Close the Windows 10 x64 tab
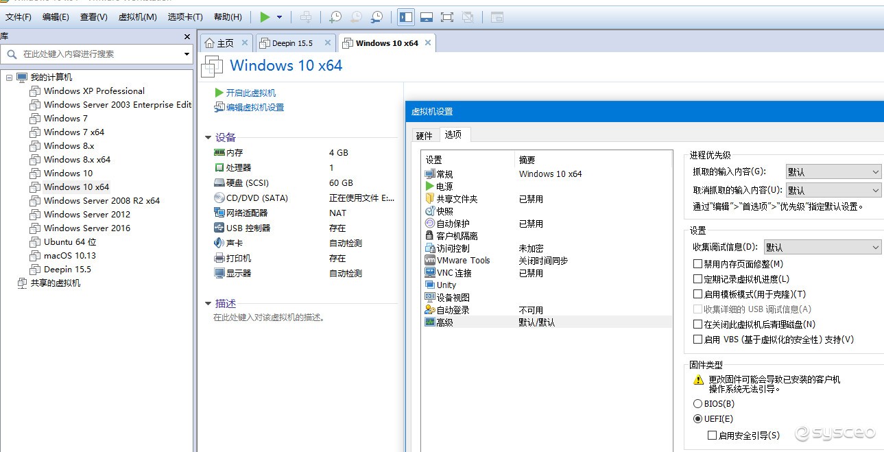Screen dimensions: 884x452 428,43
